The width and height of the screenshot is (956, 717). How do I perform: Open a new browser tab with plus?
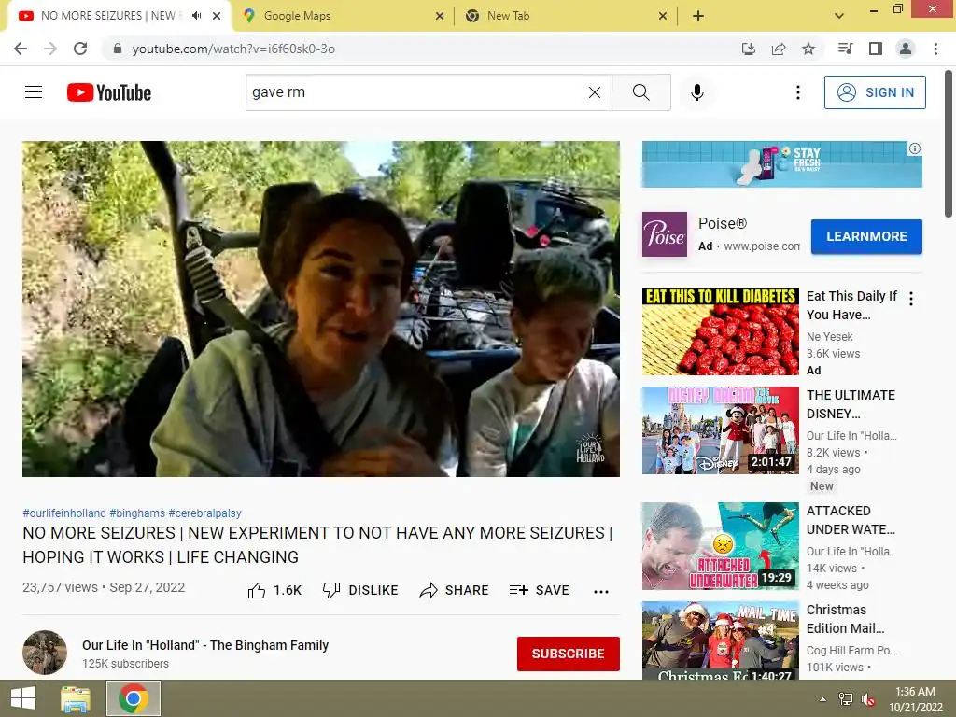click(x=698, y=17)
